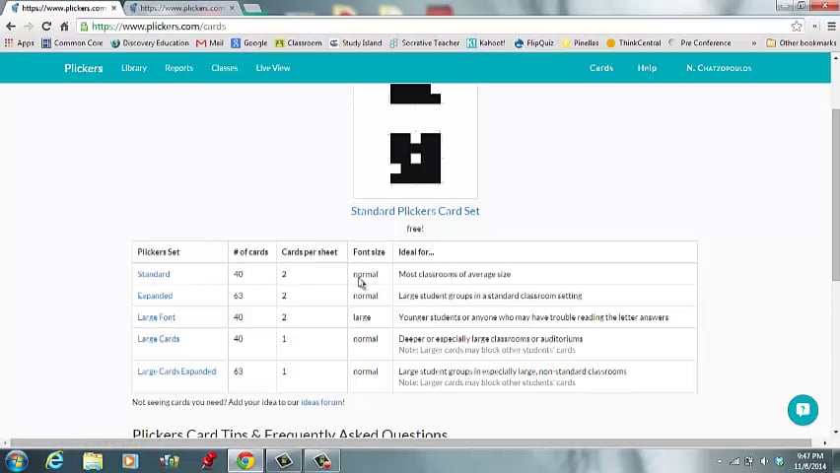
Task: Open Live View in the navbar
Action: 273,68
